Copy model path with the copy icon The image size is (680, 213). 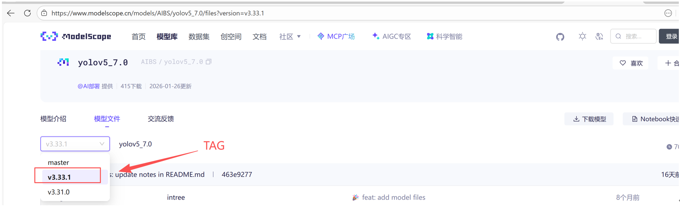click(x=209, y=62)
